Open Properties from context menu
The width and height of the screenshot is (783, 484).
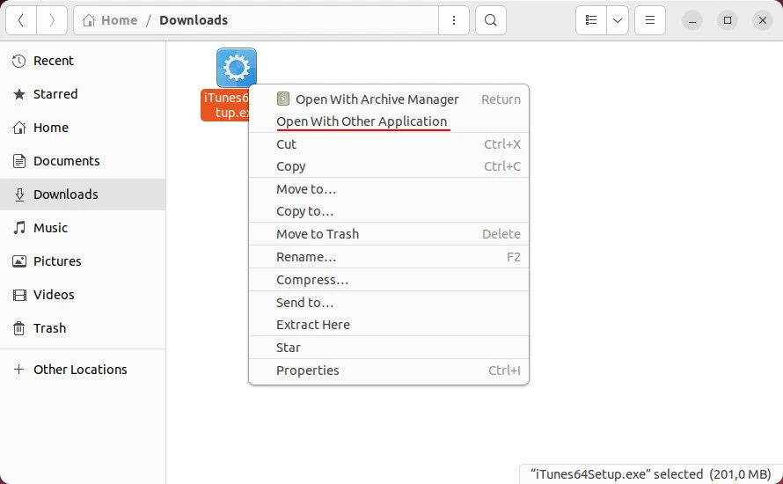click(x=308, y=370)
